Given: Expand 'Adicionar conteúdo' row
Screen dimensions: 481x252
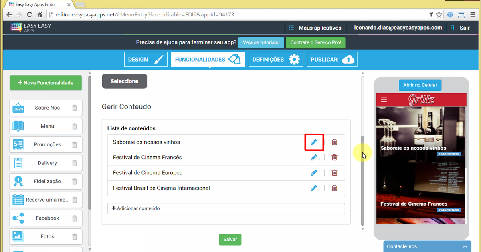Looking at the screenshot, I should 226,208.
